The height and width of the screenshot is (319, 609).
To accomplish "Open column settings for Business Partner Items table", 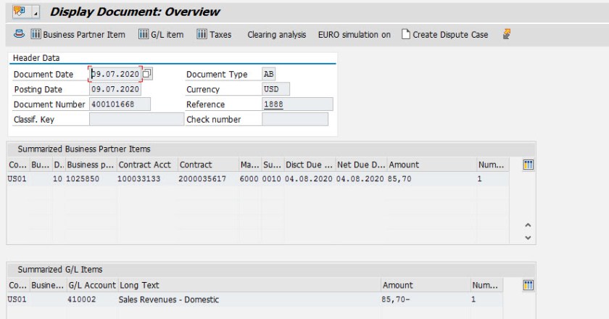I will point(529,165).
